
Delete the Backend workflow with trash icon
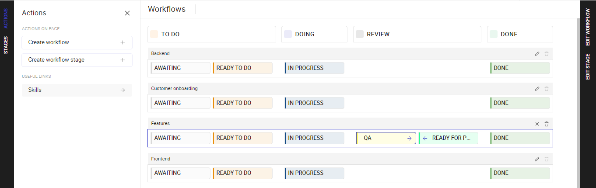[546, 54]
